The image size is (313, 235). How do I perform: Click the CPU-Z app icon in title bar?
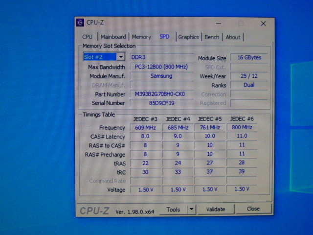(x=80, y=23)
